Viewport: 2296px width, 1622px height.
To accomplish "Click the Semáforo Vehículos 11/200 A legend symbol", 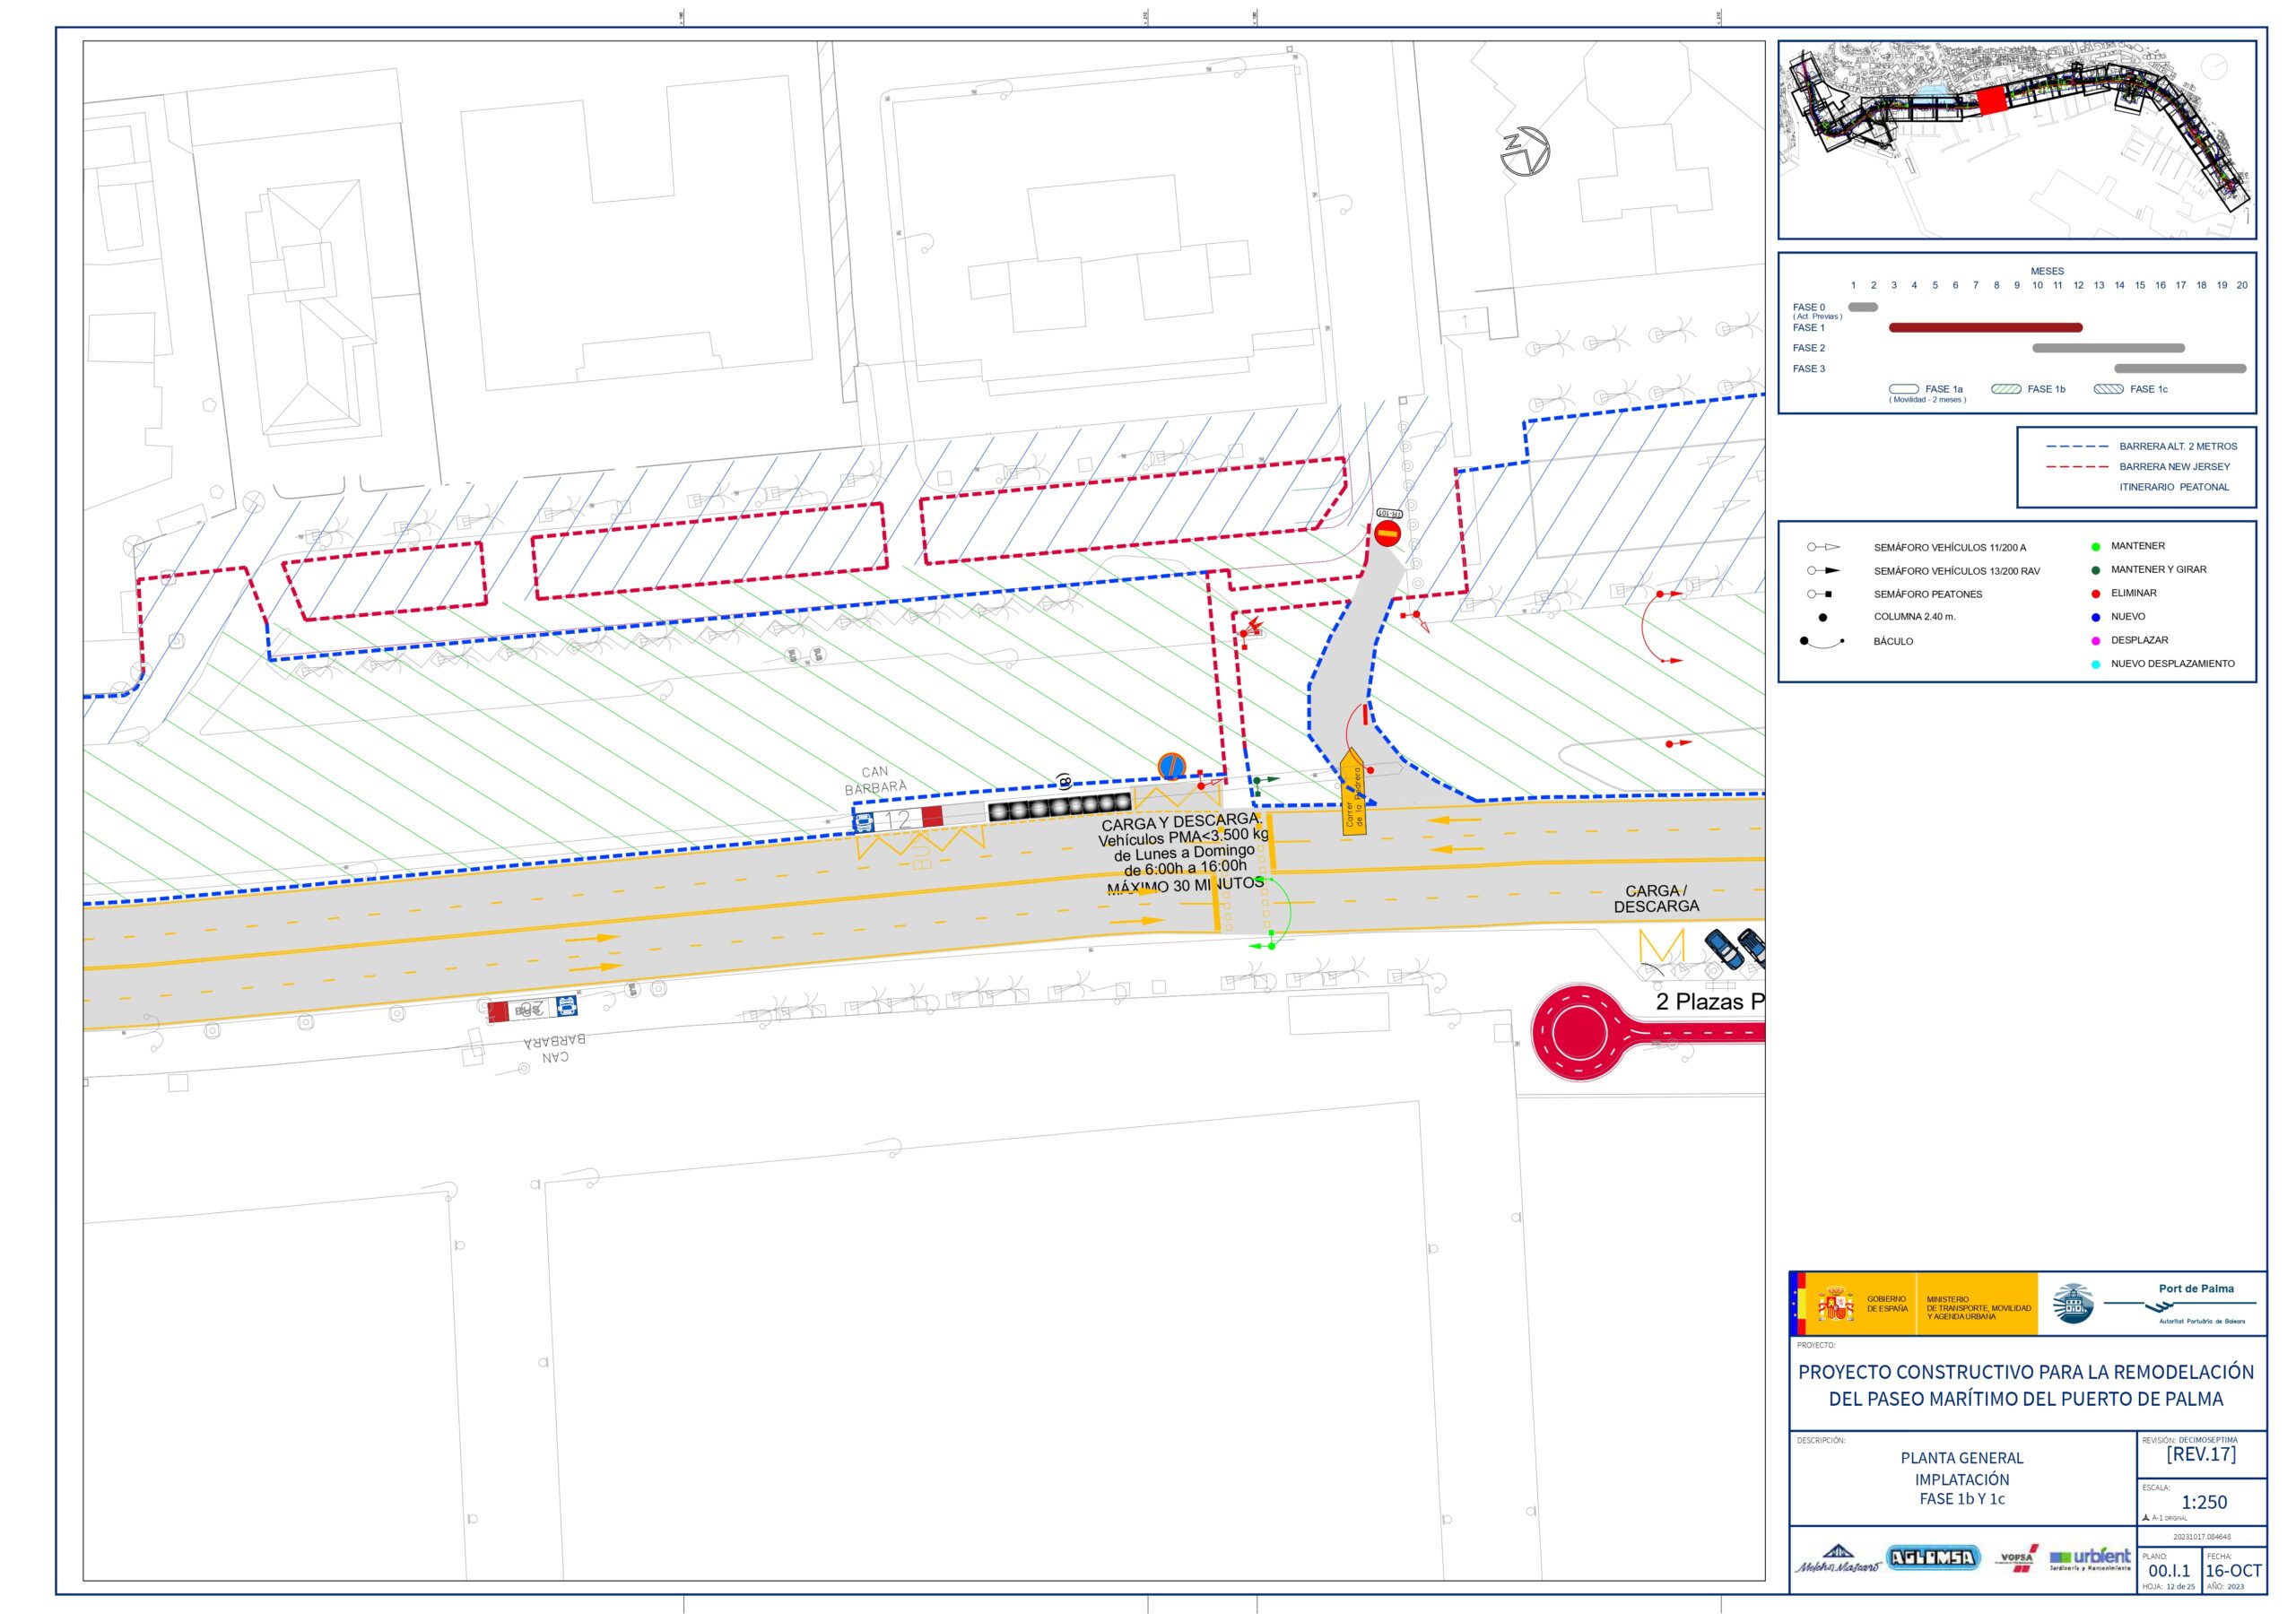I will point(1823,547).
